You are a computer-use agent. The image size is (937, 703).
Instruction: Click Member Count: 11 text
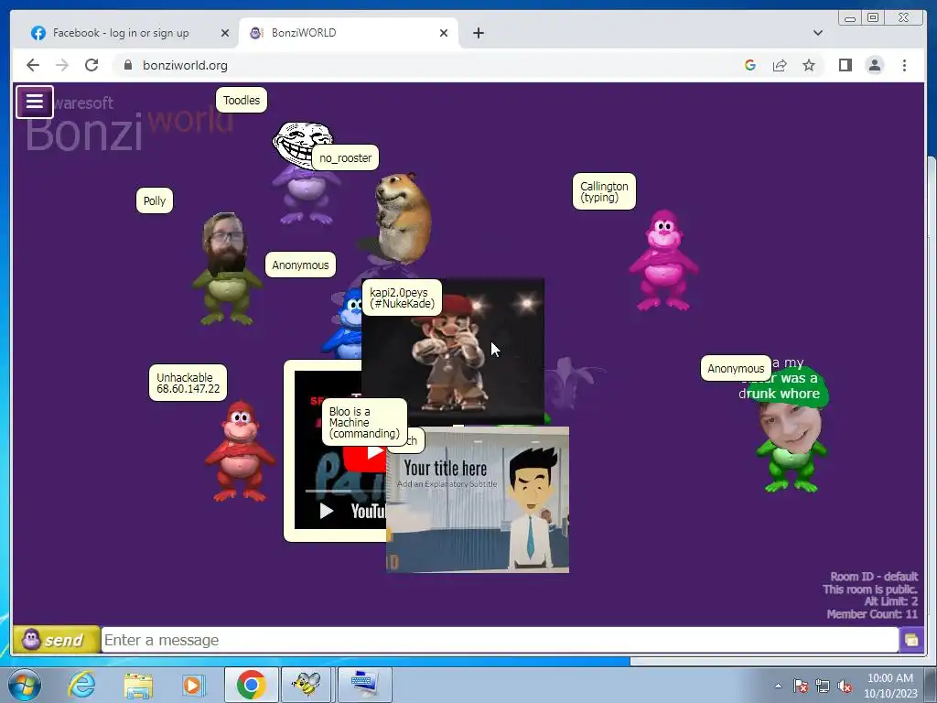point(872,614)
